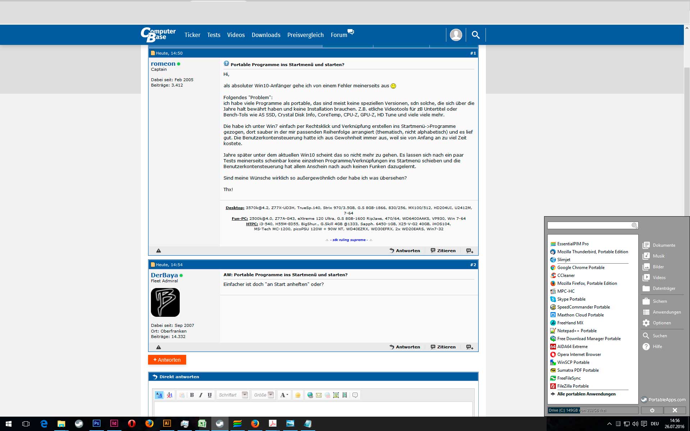Open the Windows Start button
The width and height of the screenshot is (690, 431).
coord(9,424)
